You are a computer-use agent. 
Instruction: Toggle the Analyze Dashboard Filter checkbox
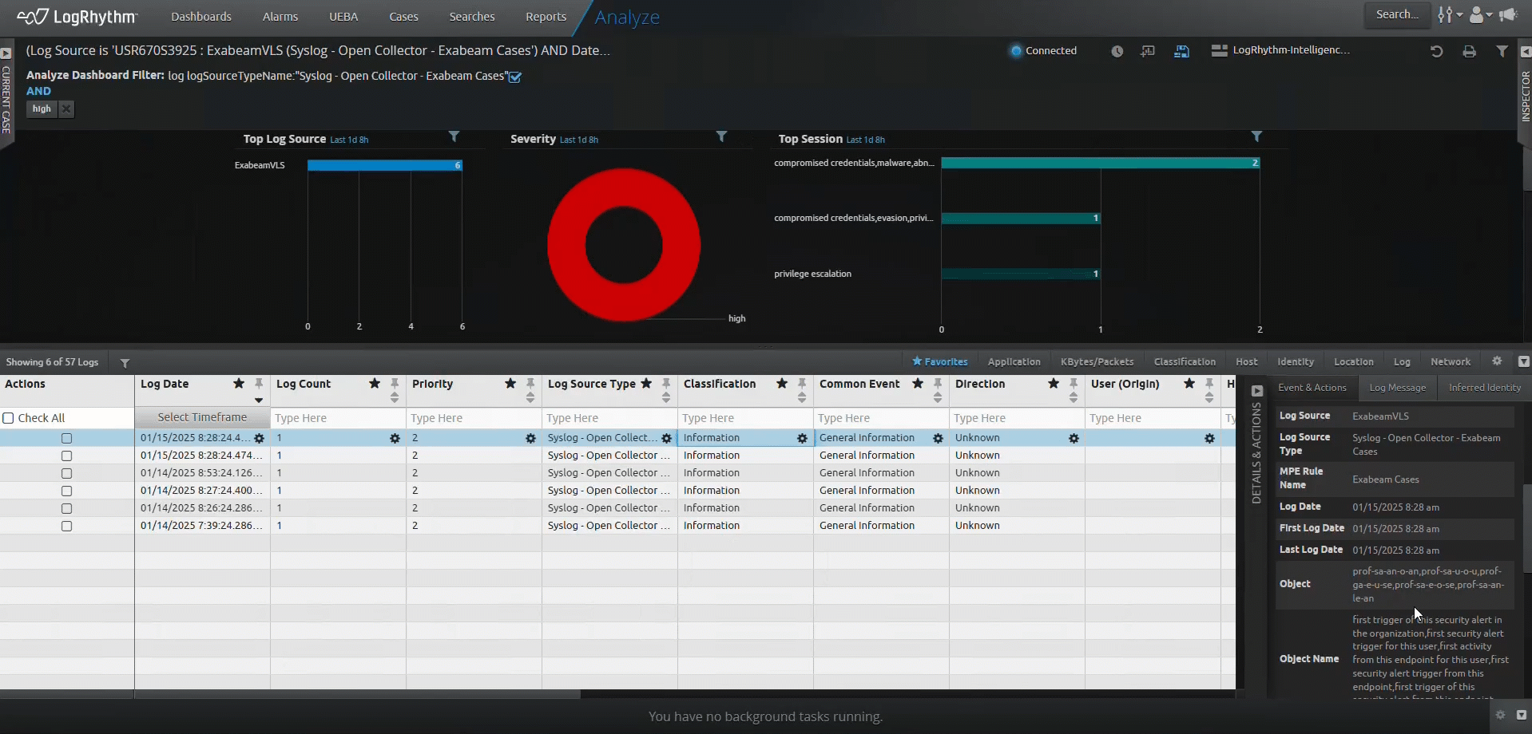point(515,77)
